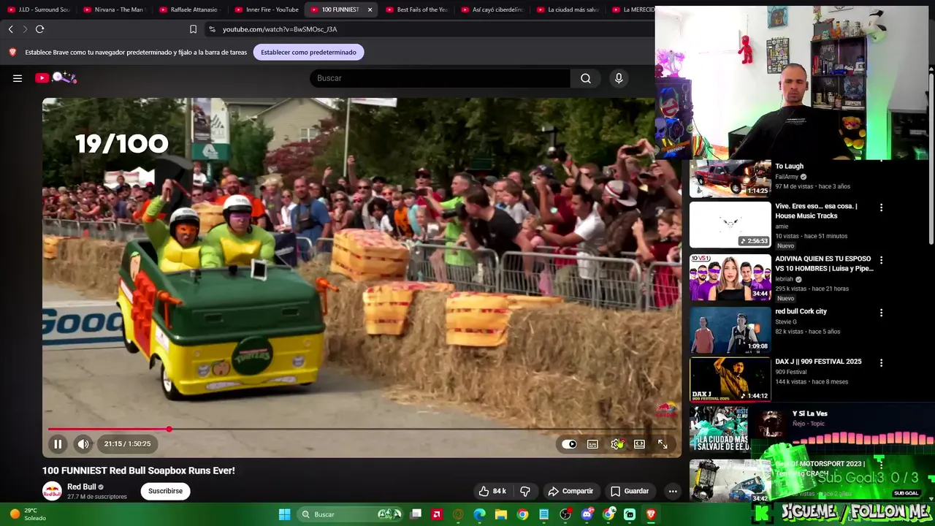935x526 pixels.
Task: Go back in browser history
Action: point(11,29)
